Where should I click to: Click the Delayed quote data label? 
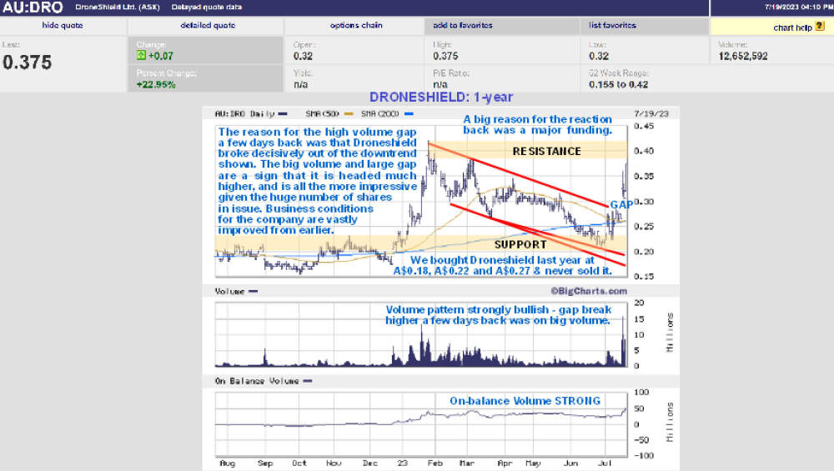point(206,8)
